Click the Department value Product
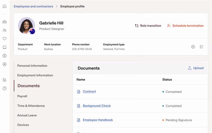The height and width of the screenshot is (133, 212). pos(23,49)
